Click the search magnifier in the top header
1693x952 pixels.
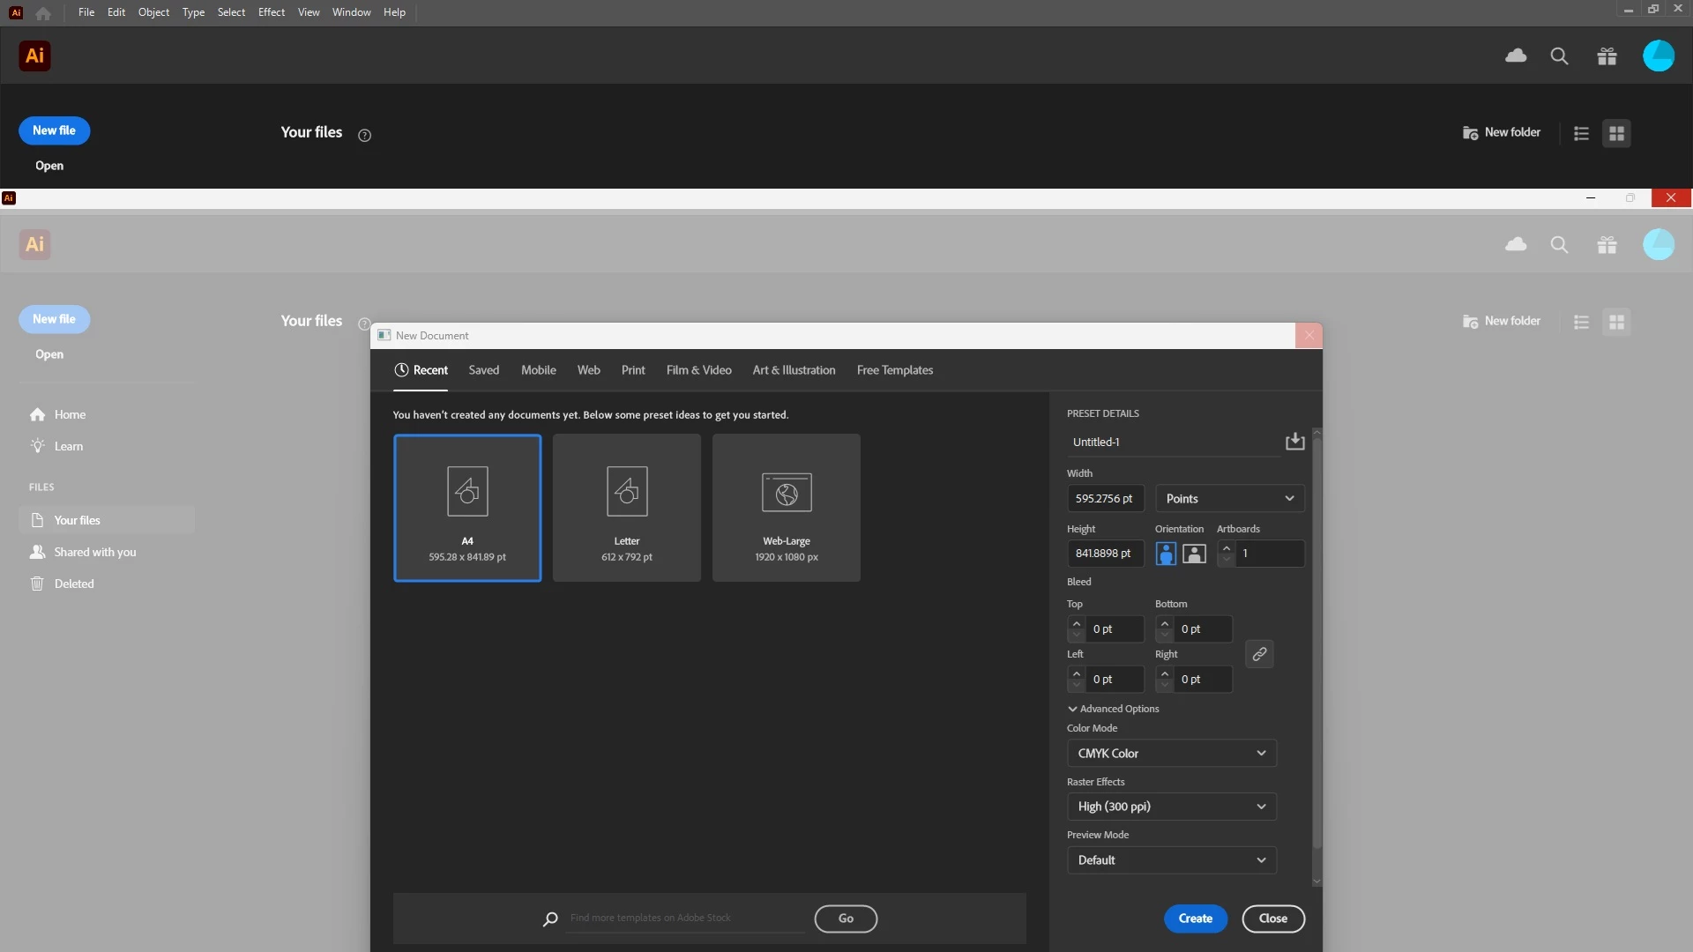[x=1559, y=56]
